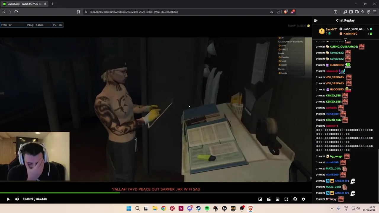The image size is (379, 213).
Task: Open video player settings gear
Action: click(x=303, y=199)
